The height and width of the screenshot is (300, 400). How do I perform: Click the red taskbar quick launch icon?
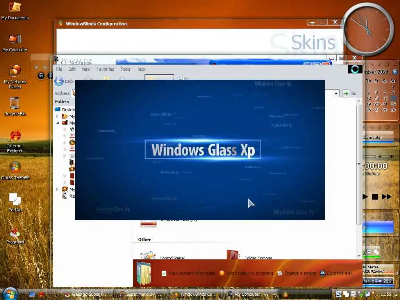point(41,295)
